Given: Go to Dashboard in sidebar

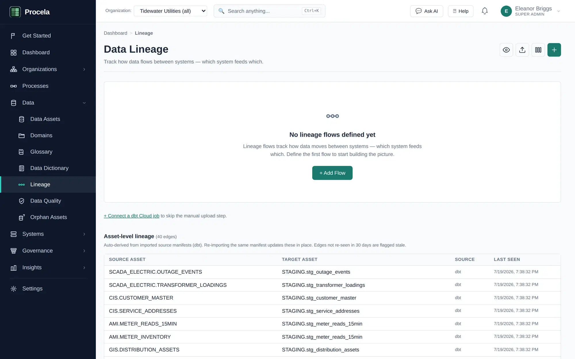Looking at the screenshot, I should click(x=48, y=53).
